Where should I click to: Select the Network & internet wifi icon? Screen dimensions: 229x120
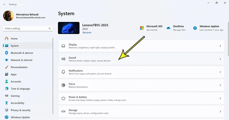(6, 60)
